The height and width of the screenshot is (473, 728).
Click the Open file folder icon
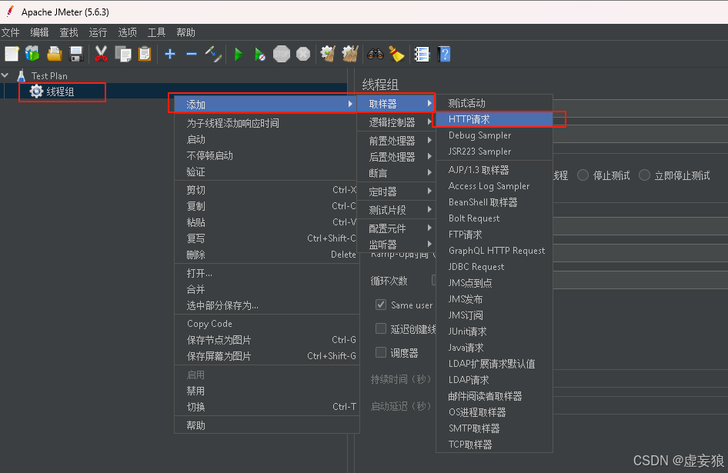tap(55, 54)
